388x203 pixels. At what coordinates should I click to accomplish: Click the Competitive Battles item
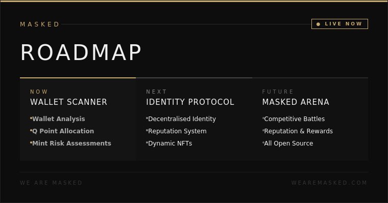pyautogui.click(x=295, y=119)
